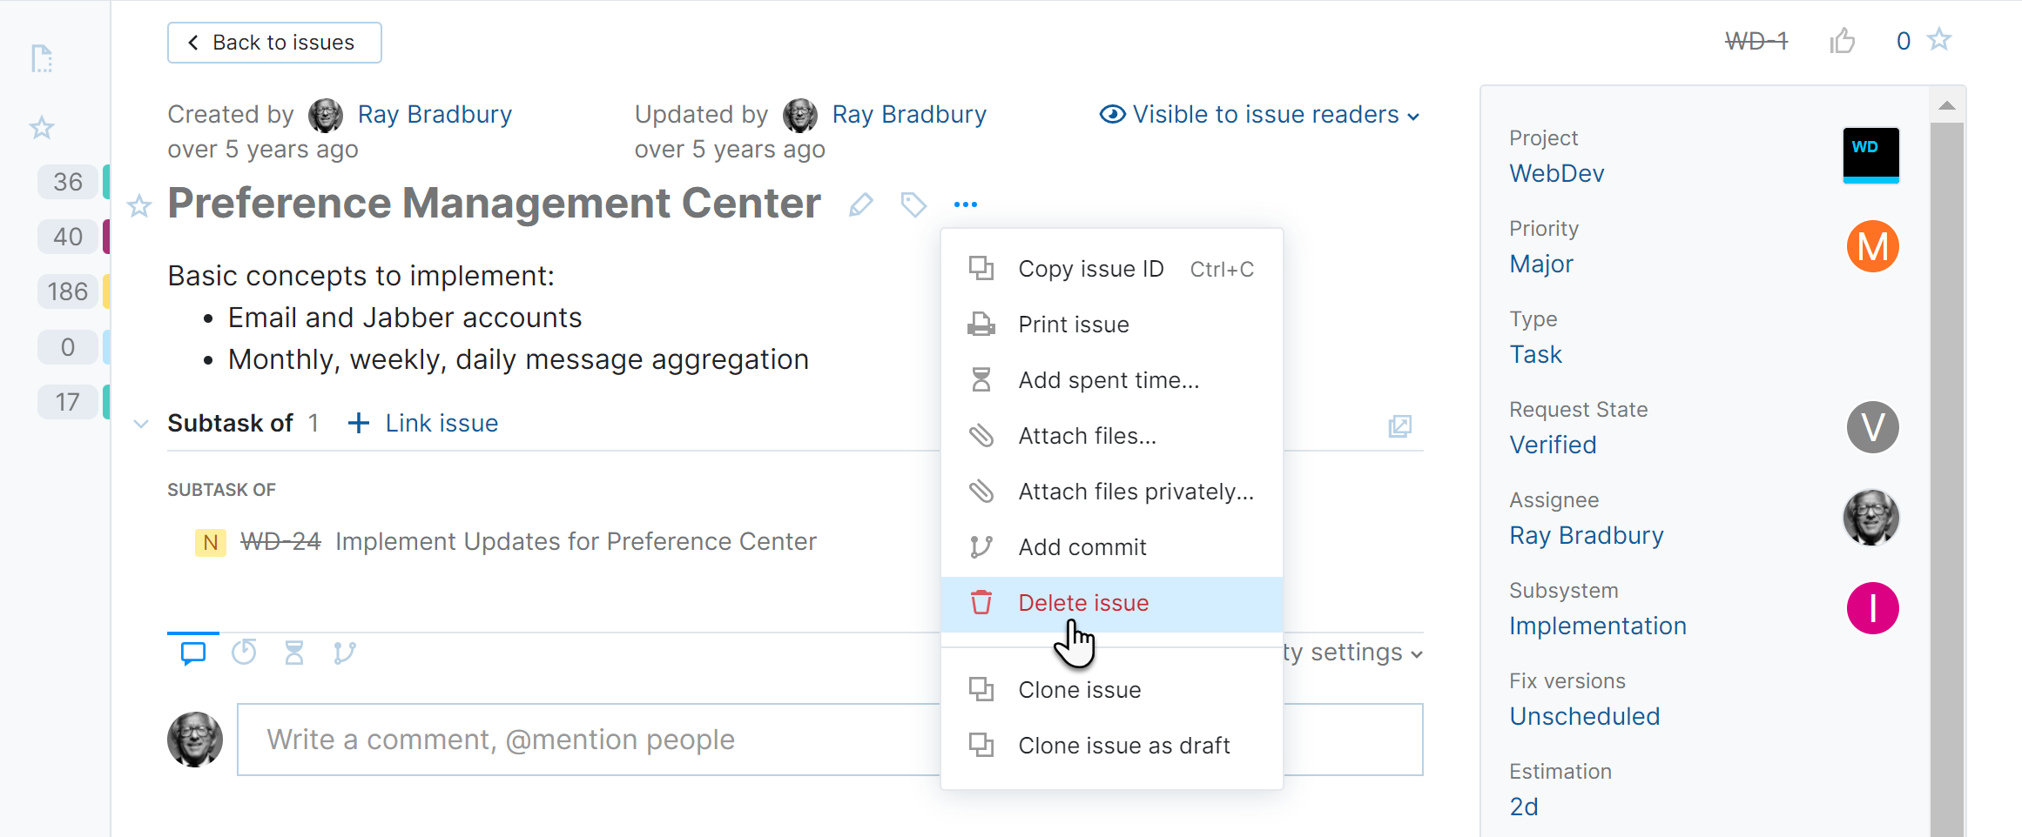Open the three-dots issue actions menu
The width and height of the screenshot is (2022, 837).
click(966, 204)
